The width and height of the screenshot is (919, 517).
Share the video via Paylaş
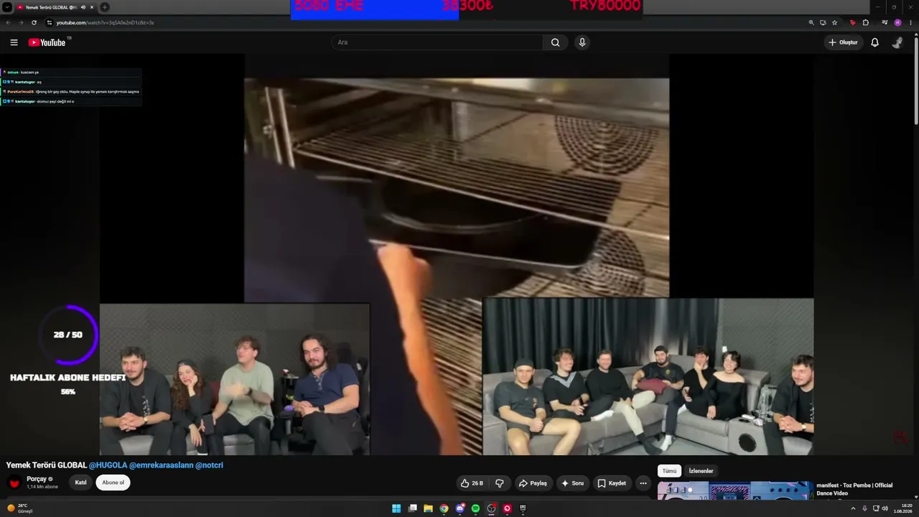[x=533, y=483]
